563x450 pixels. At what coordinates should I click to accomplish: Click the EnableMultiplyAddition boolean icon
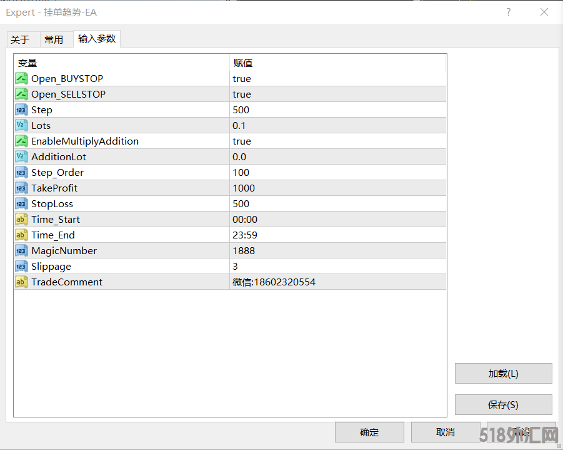pos(21,141)
